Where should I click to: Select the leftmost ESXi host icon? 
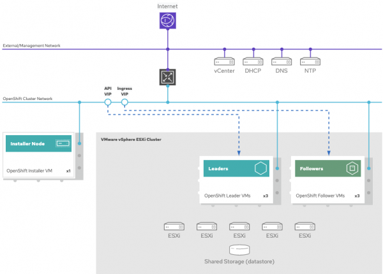click(174, 226)
